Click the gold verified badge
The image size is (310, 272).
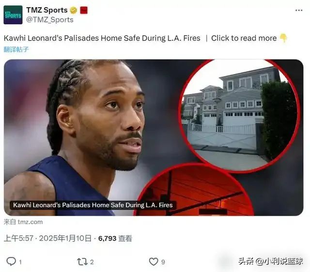[73, 10]
